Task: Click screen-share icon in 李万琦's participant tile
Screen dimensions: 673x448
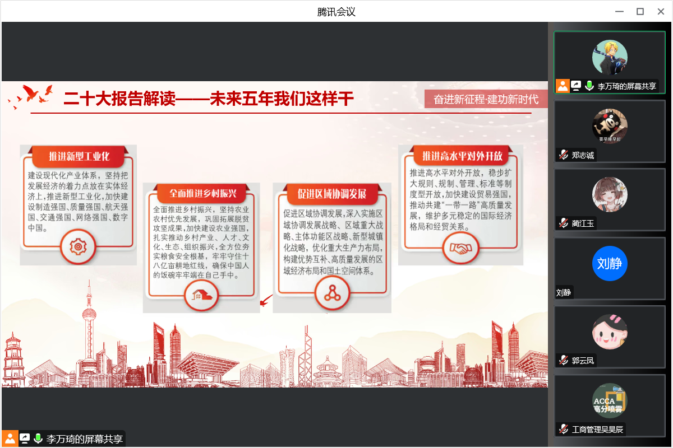Action: point(576,86)
